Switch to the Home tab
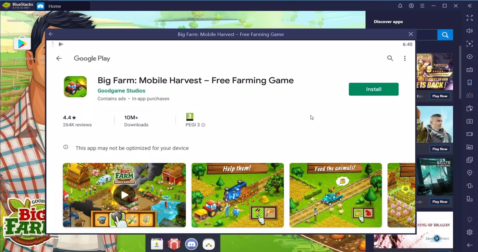Viewport: 478px width, 252px height. [54, 6]
